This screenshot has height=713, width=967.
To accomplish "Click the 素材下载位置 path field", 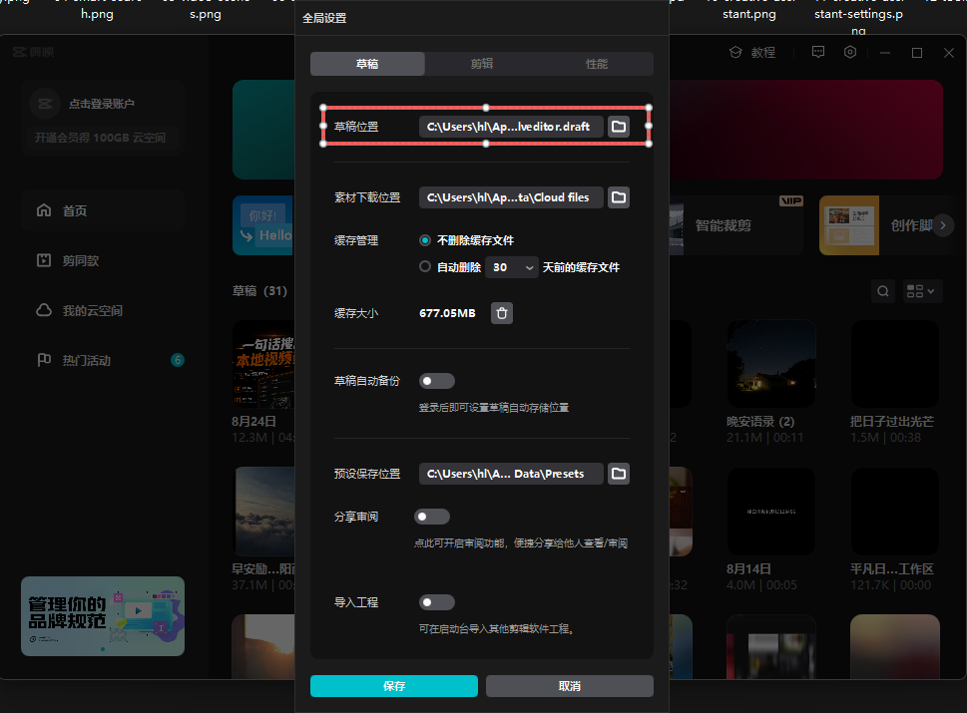I will 511,197.
